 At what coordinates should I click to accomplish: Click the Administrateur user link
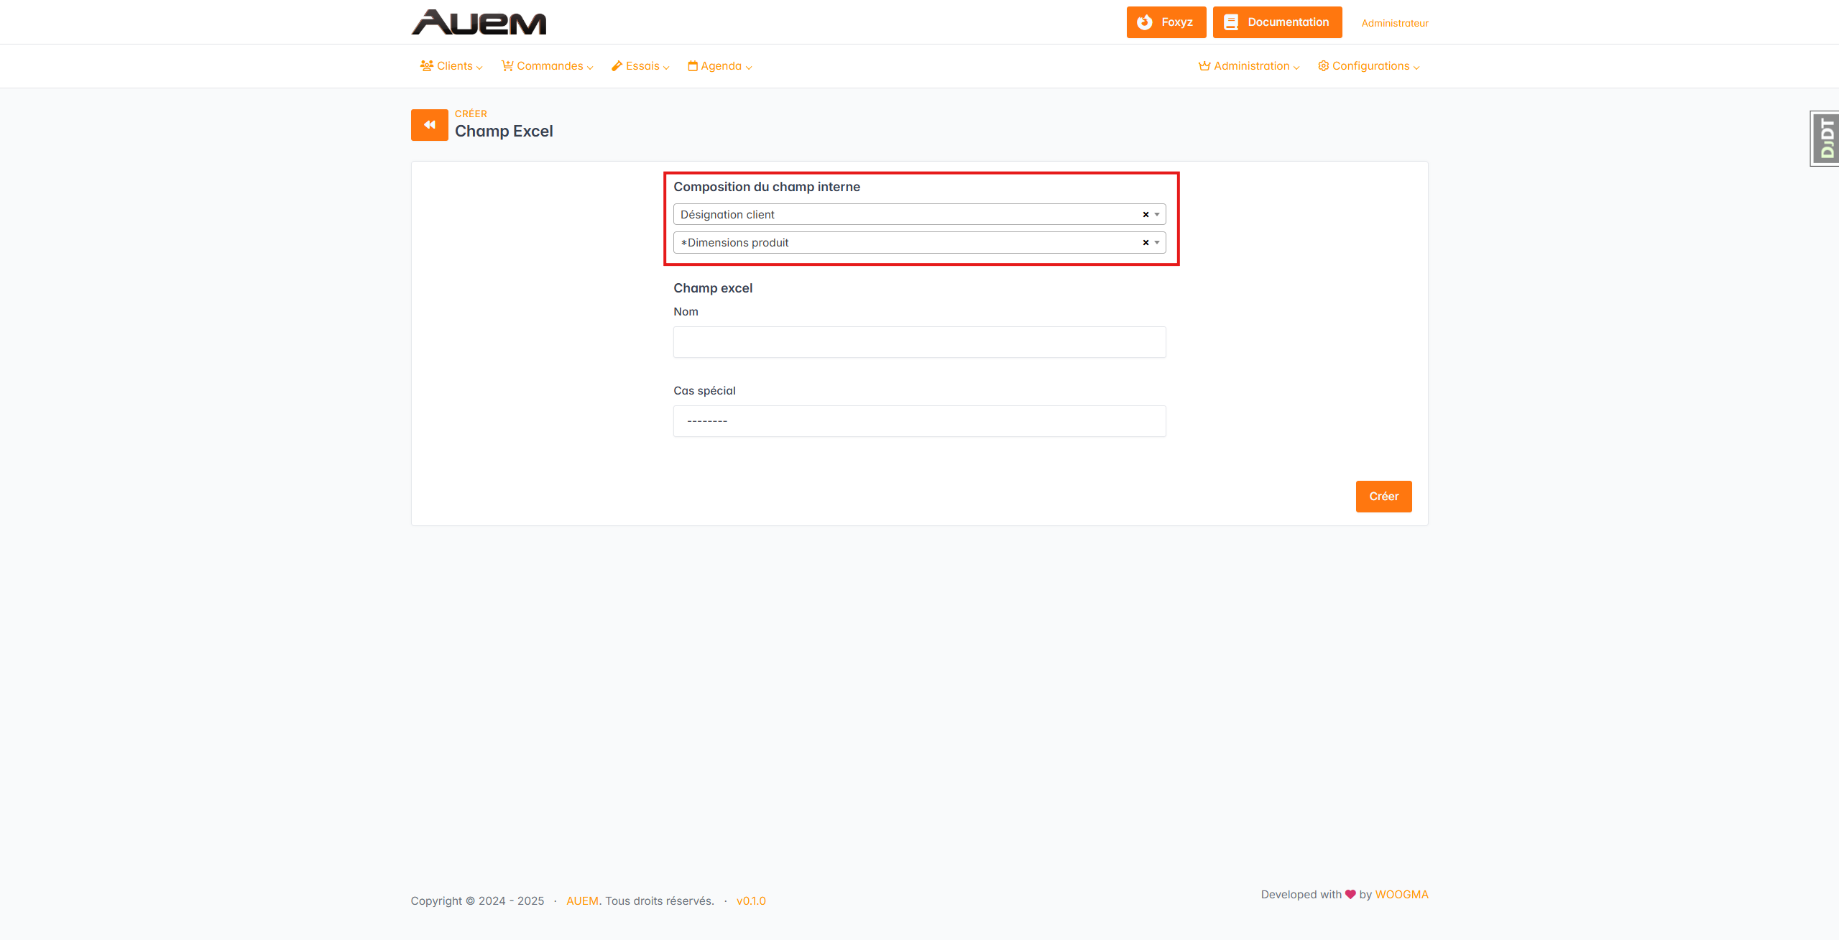pyautogui.click(x=1394, y=23)
